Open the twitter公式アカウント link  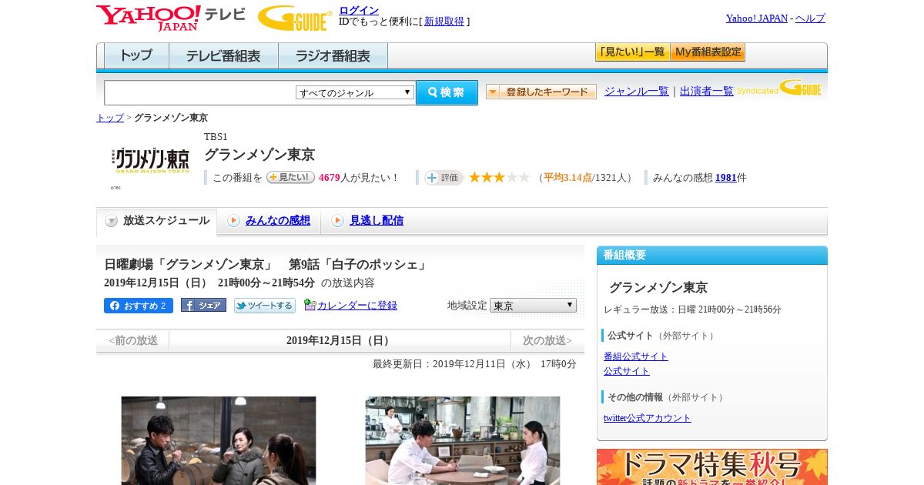tap(648, 418)
